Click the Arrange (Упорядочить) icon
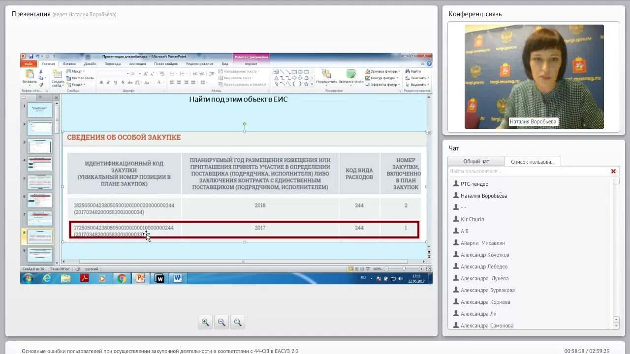The height and width of the screenshot is (354, 630). coord(326,74)
